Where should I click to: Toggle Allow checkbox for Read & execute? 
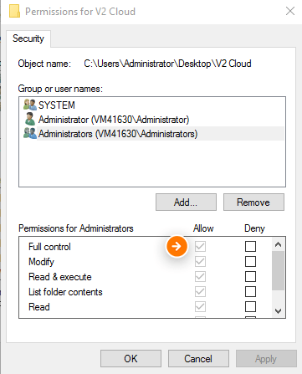pyautogui.click(x=200, y=276)
